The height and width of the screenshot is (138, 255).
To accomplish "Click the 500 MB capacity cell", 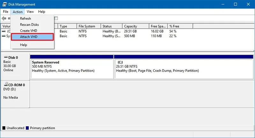I will coord(130,36).
